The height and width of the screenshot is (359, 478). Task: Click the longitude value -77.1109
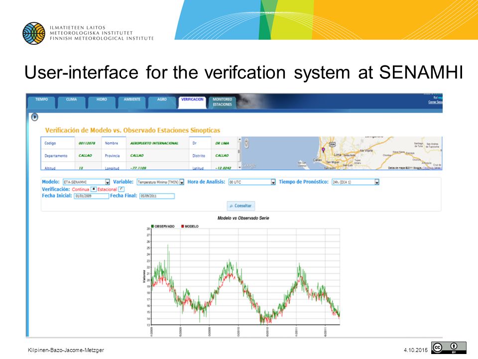pos(138,168)
